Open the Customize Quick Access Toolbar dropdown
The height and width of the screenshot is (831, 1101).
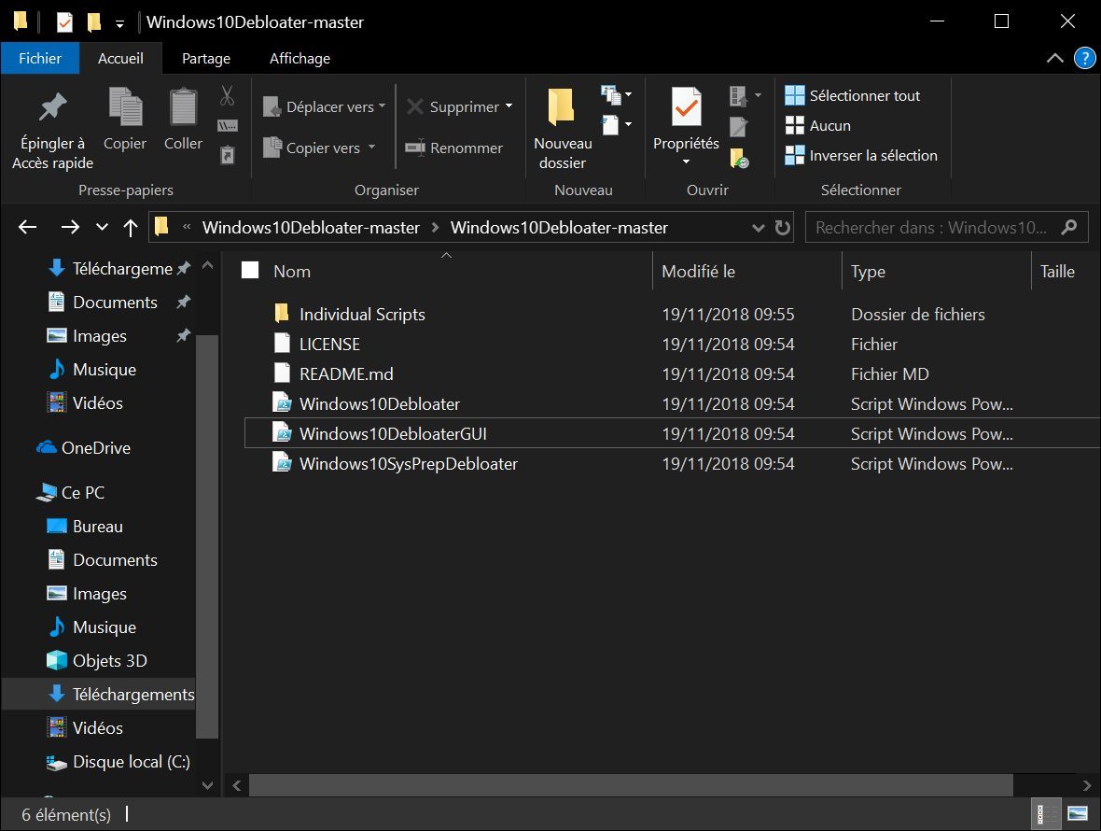point(120,24)
